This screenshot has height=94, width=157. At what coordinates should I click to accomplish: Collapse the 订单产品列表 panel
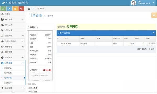153,33
